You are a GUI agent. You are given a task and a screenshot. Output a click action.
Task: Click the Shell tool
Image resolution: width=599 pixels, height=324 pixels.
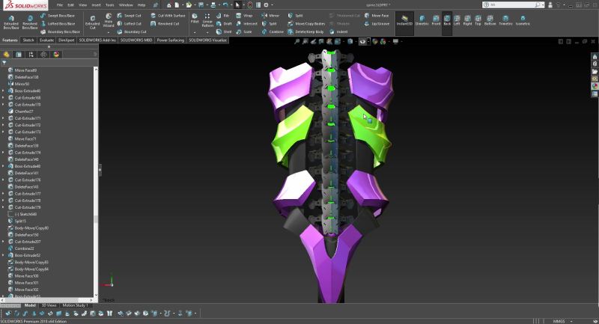click(x=224, y=31)
